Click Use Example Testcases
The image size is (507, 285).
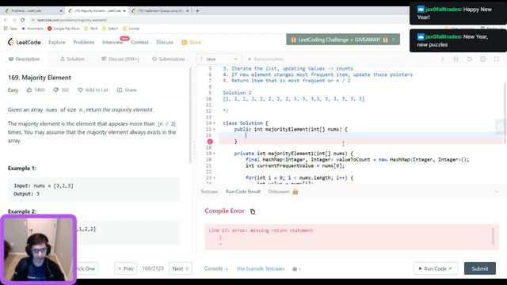click(x=261, y=268)
